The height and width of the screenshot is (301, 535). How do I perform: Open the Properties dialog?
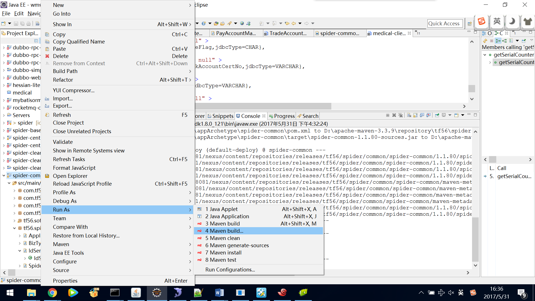(65, 280)
